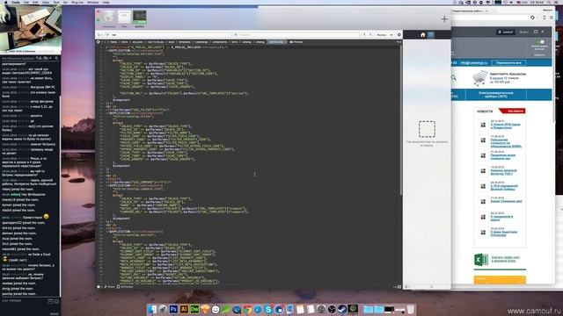Click the shopping cart icon in browser
This screenshot has height=316, width=563.
click(480, 78)
